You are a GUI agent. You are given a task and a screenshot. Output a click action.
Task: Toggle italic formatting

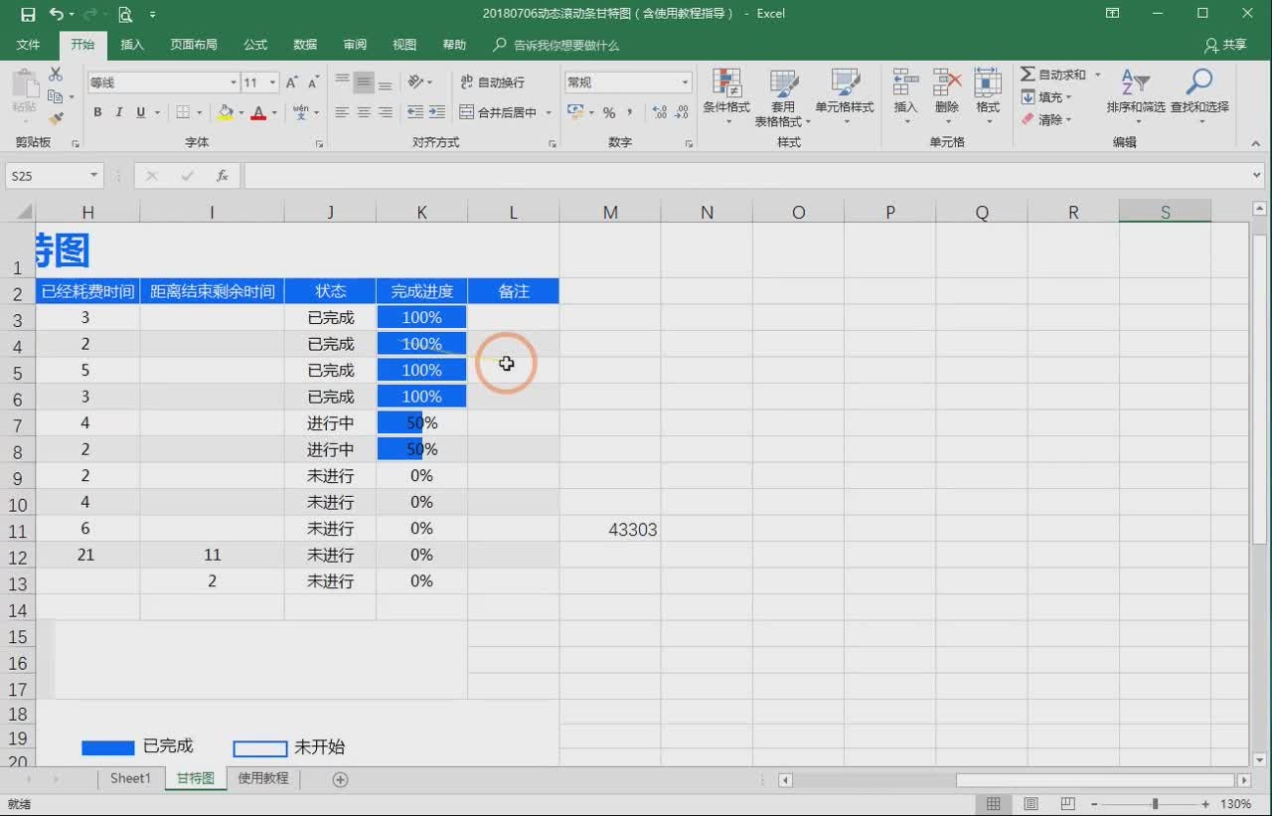pyautogui.click(x=119, y=112)
